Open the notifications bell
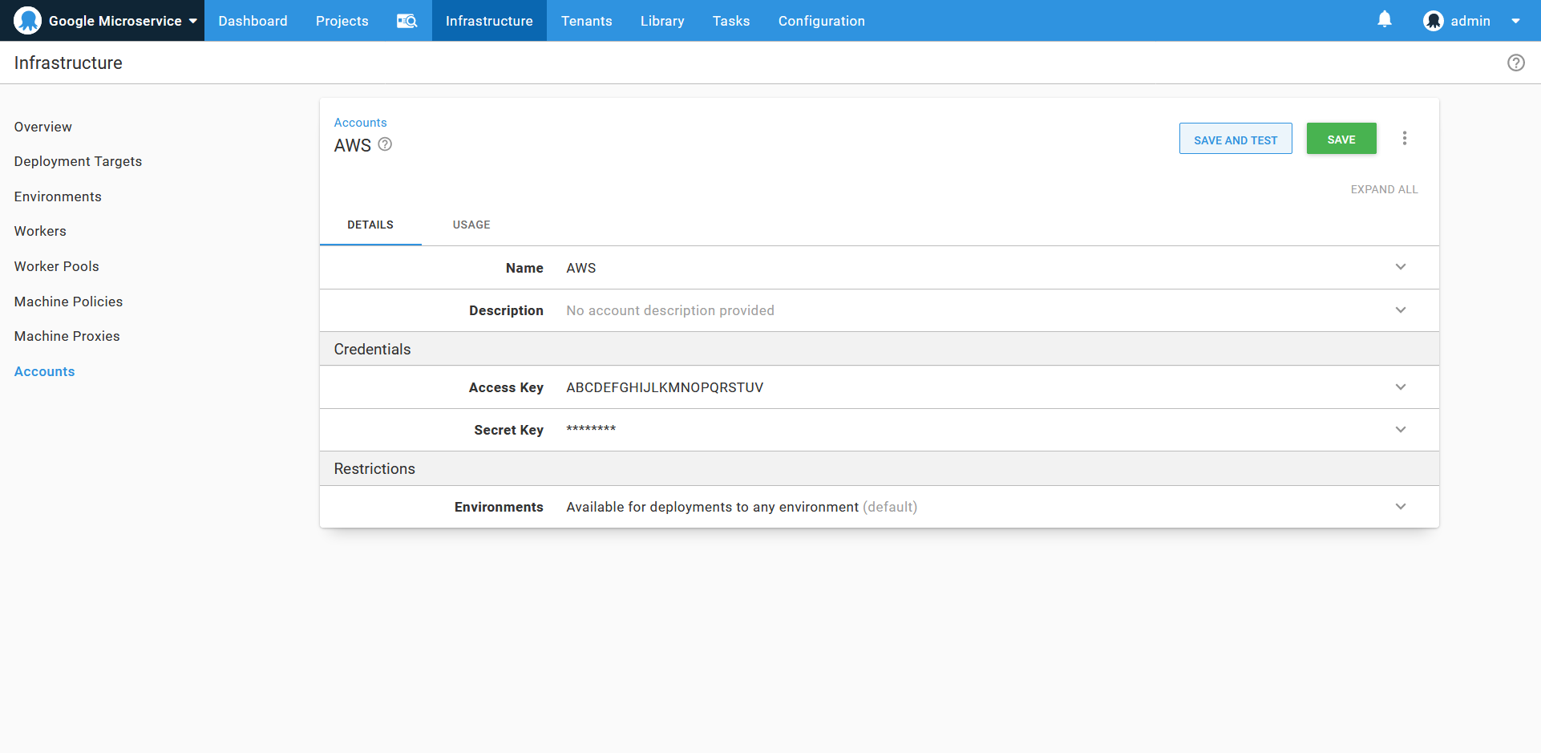Screen dimensions: 1541x753 coord(1385,19)
